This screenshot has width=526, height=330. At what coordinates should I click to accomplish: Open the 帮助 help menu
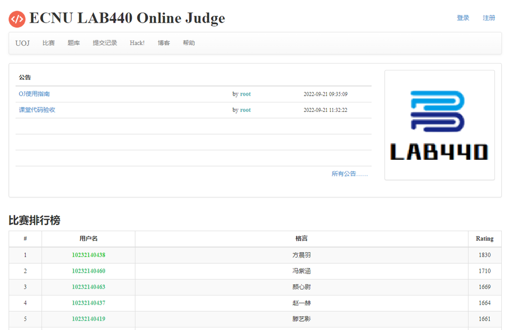[x=189, y=43]
